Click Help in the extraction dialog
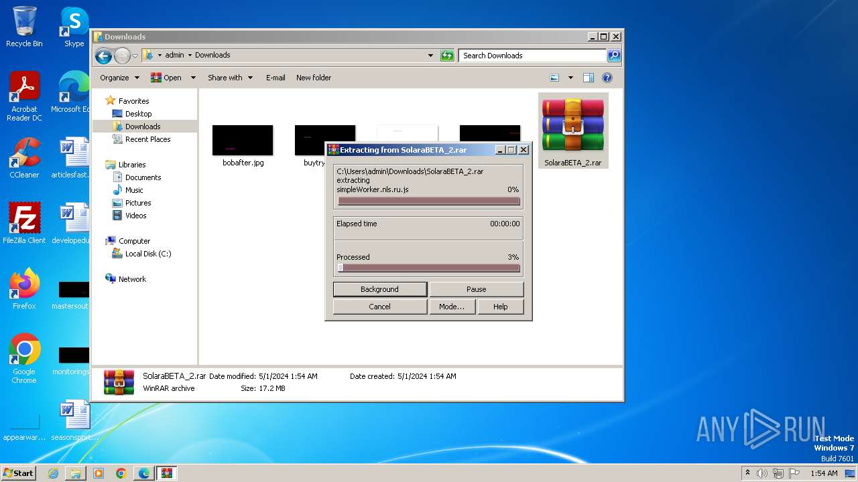Viewport: 858px width, 482px height. (x=500, y=307)
